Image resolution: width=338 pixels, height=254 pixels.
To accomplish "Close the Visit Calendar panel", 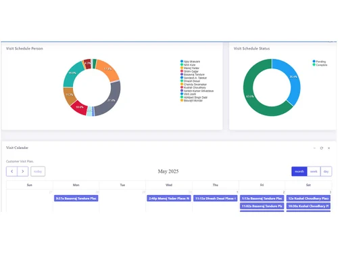I will 329,148.
